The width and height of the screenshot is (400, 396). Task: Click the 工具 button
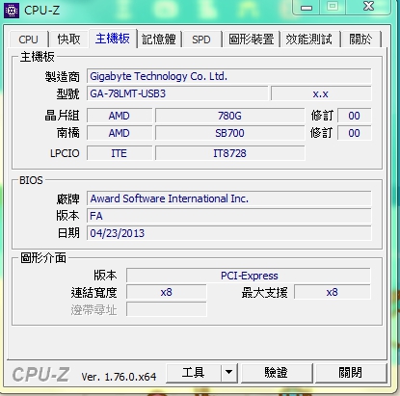pyautogui.click(x=194, y=373)
